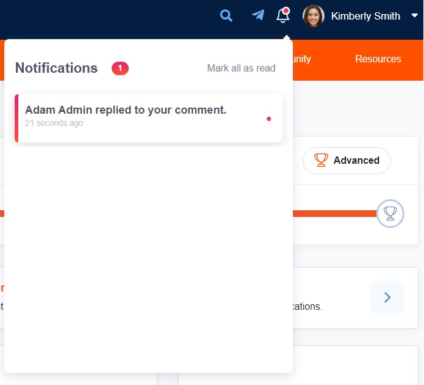Open the Resources nav tab

pyautogui.click(x=378, y=59)
